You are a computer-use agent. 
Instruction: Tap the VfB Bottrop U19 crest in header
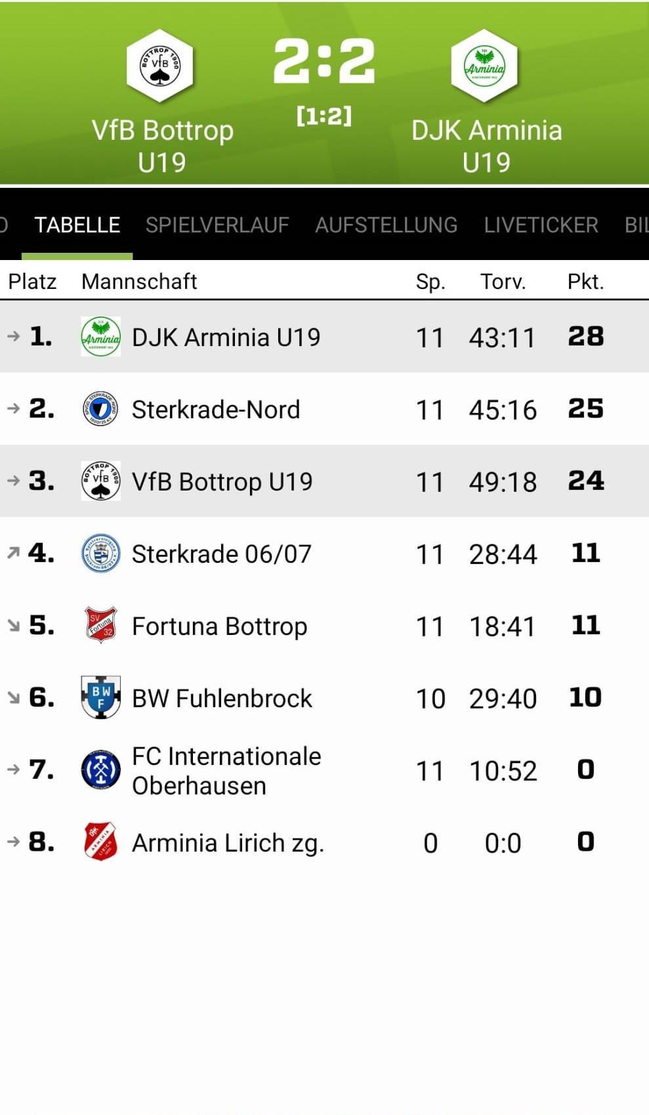click(159, 66)
